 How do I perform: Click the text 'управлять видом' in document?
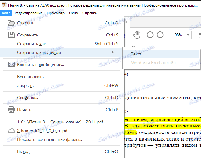point(176,145)
